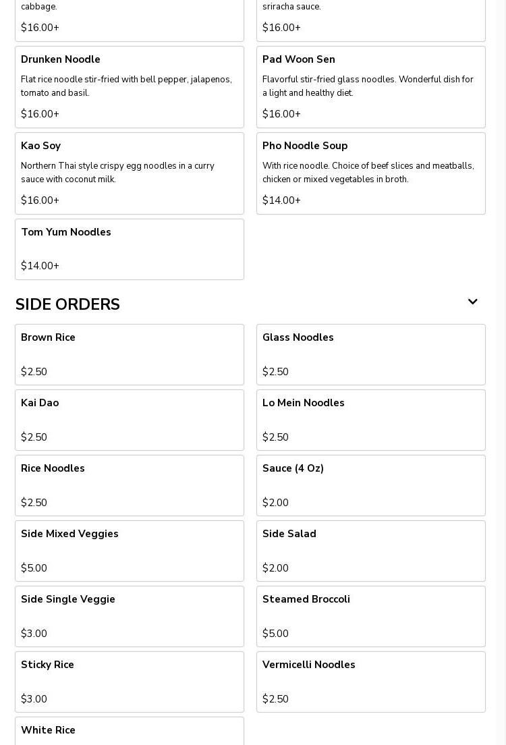Select the White Rice card

(130, 732)
